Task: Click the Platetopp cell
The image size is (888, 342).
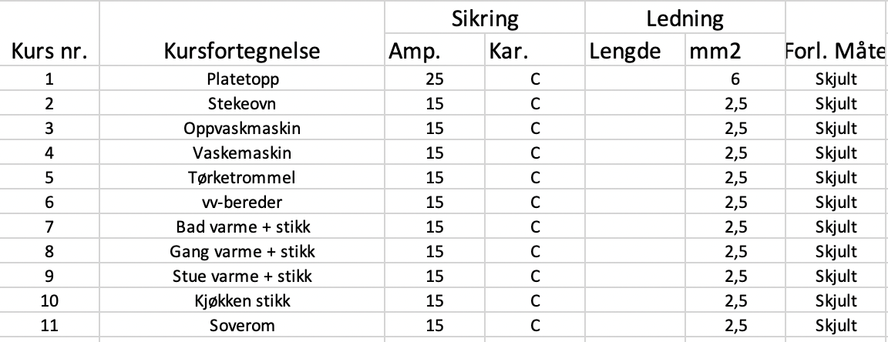Action: (242, 79)
